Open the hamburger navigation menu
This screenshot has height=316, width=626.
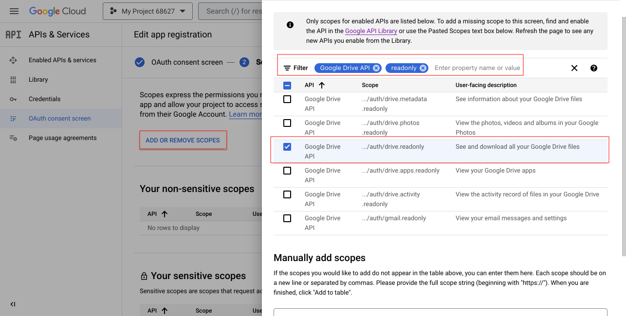(14, 11)
